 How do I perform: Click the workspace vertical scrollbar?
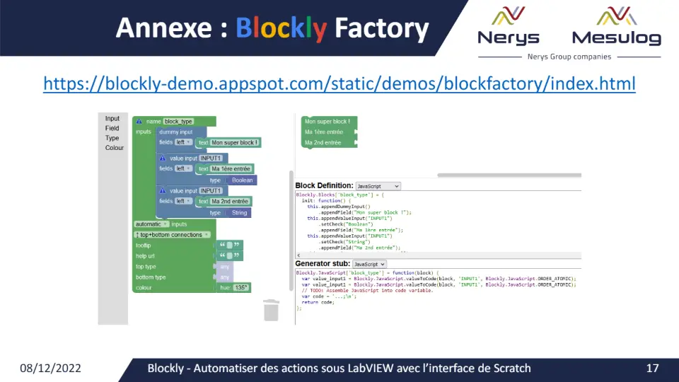click(291, 231)
